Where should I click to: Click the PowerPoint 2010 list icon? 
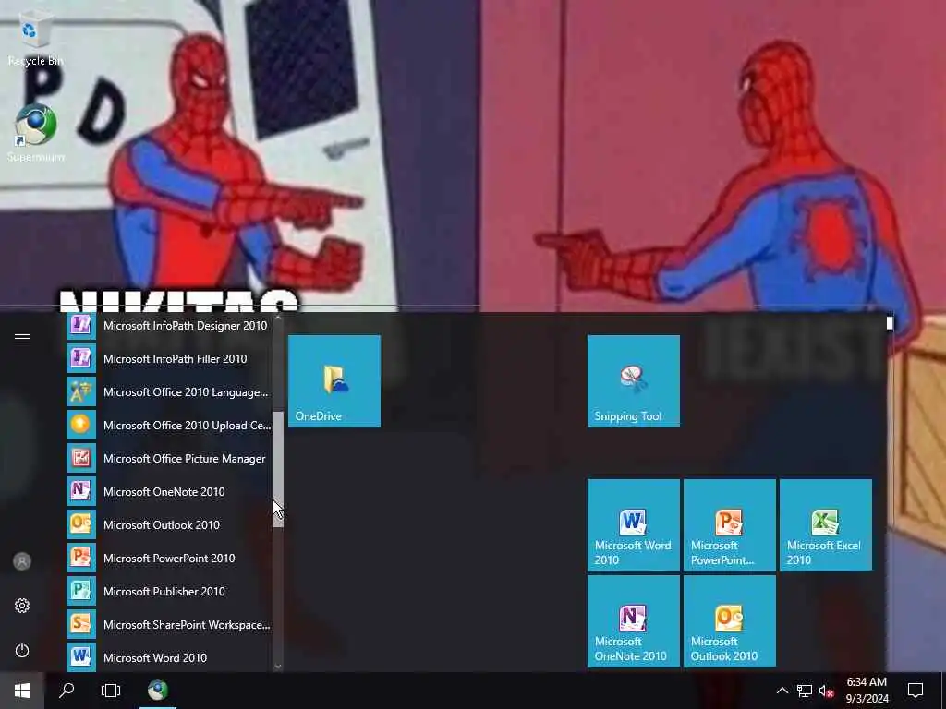click(x=81, y=558)
